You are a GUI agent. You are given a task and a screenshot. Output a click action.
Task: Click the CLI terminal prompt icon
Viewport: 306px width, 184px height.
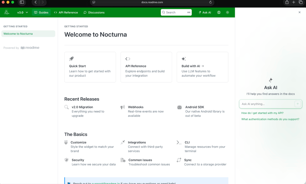[x=179, y=142]
